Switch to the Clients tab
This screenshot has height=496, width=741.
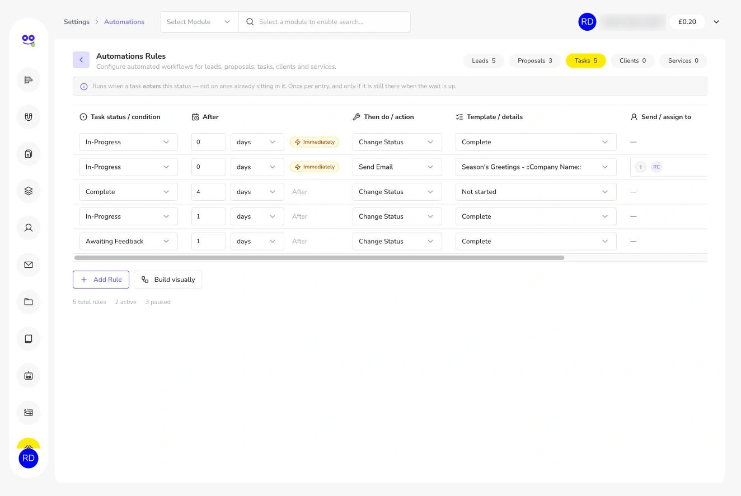click(632, 60)
